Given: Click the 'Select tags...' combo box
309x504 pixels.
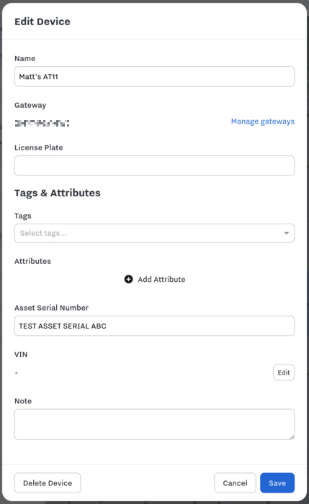Looking at the screenshot, I should pos(154,233).
